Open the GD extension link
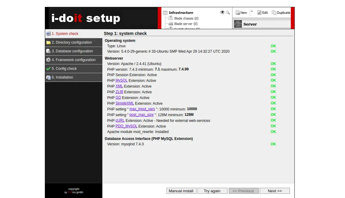The image size is (345, 198). click(118, 98)
